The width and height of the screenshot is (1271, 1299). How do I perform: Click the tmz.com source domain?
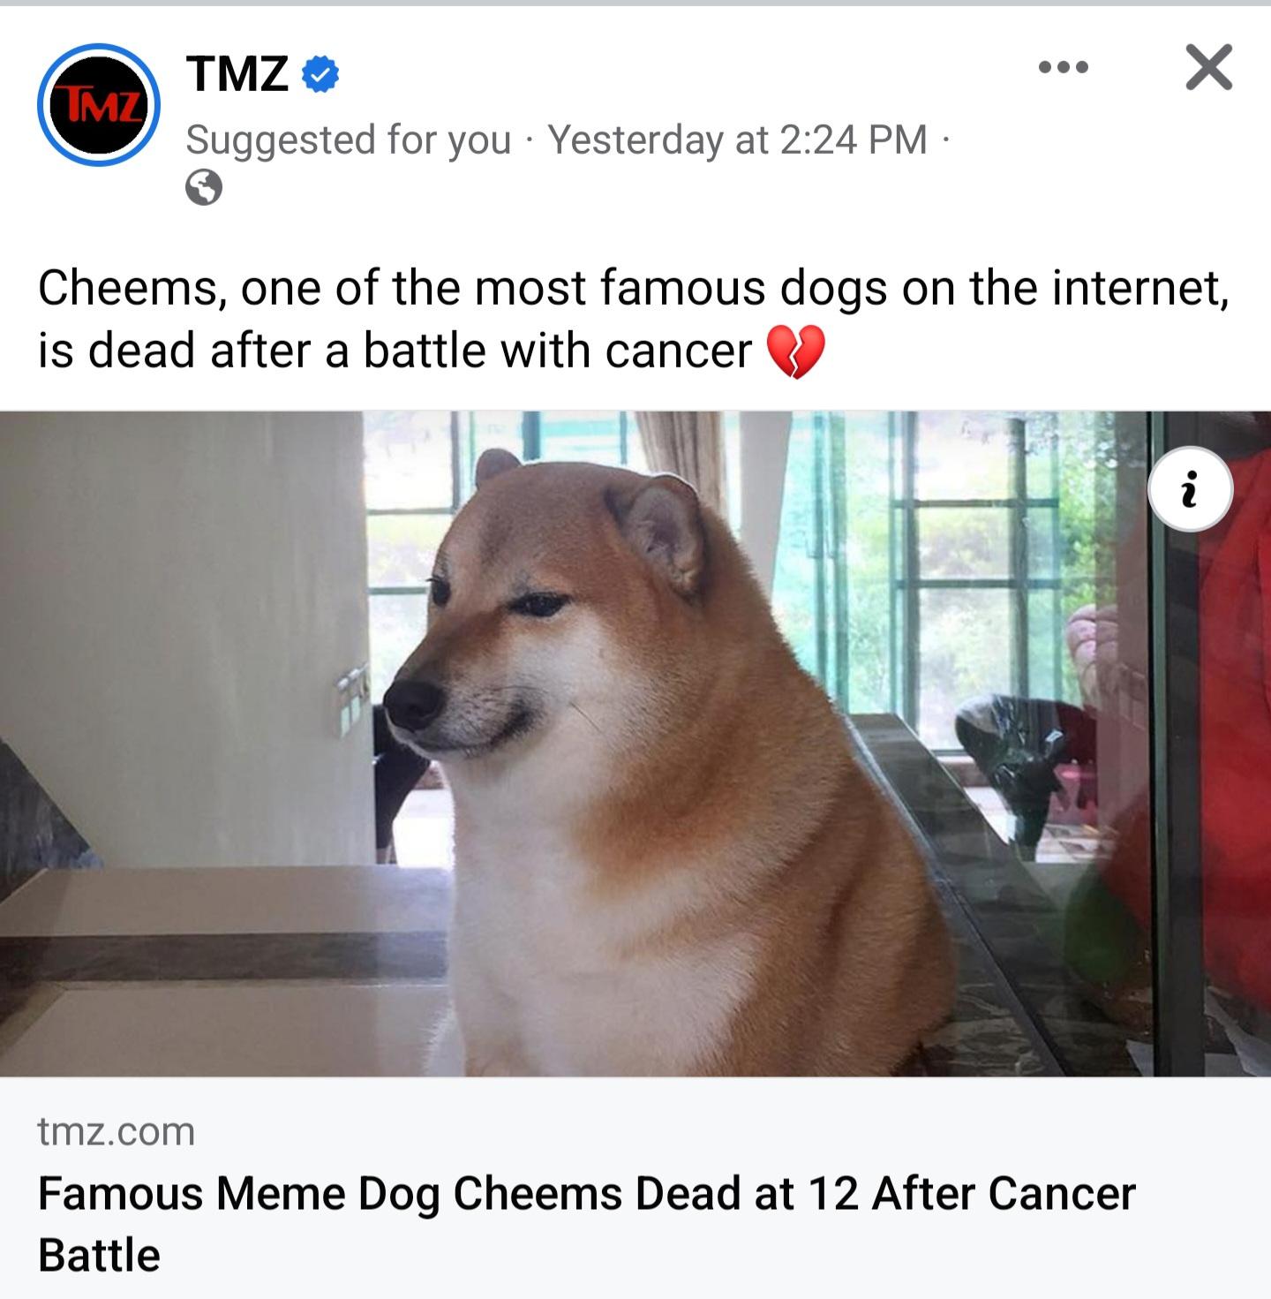(x=116, y=1131)
